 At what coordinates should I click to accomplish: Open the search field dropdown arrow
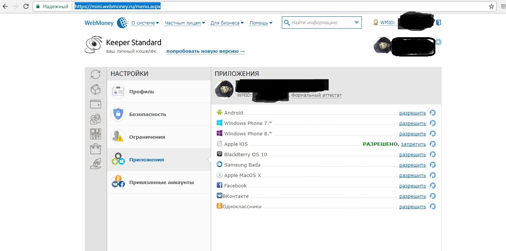357,23
